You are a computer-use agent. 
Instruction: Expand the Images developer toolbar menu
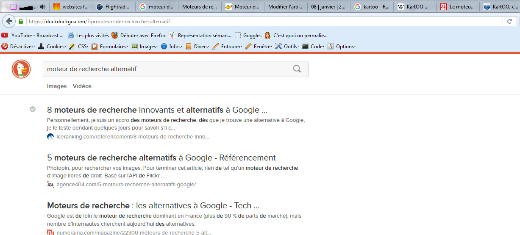pyautogui.click(x=145, y=47)
